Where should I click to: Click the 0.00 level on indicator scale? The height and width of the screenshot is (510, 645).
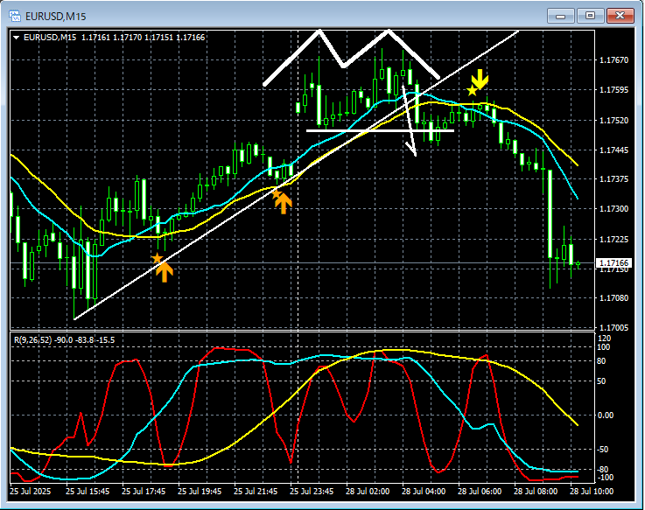pyautogui.click(x=606, y=416)
